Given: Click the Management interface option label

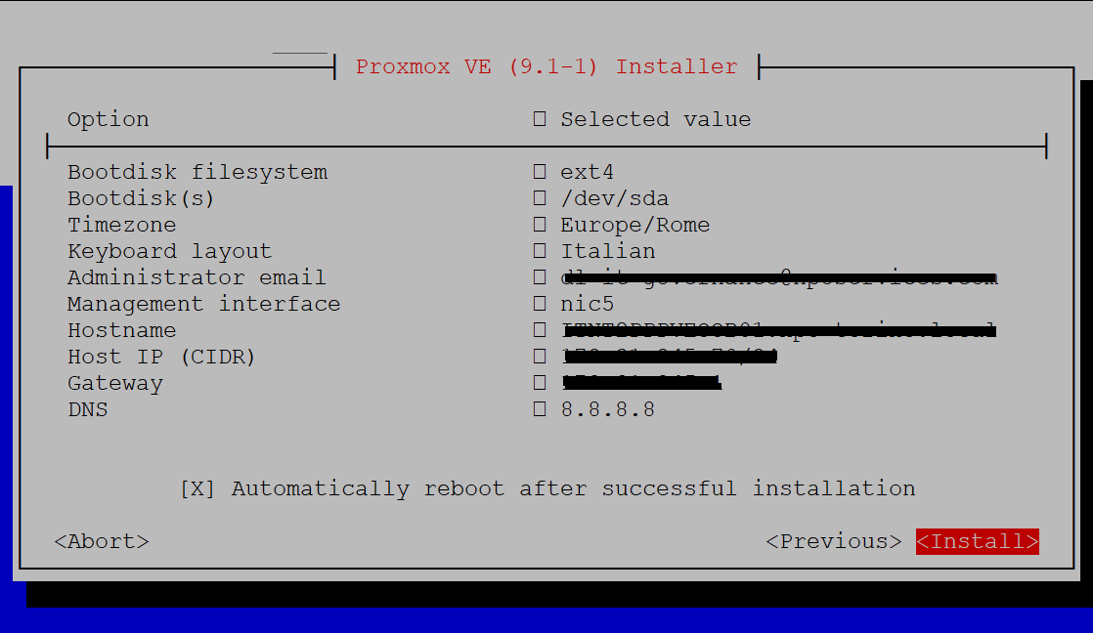Looking at the screenshot, I should pyautogui.click(x=203, y=305).
